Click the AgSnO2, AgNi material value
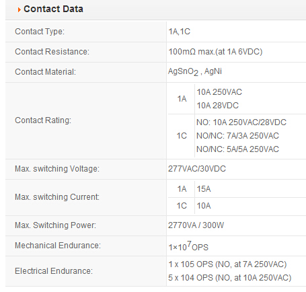The image size is (306, 292). pos(195,72)
